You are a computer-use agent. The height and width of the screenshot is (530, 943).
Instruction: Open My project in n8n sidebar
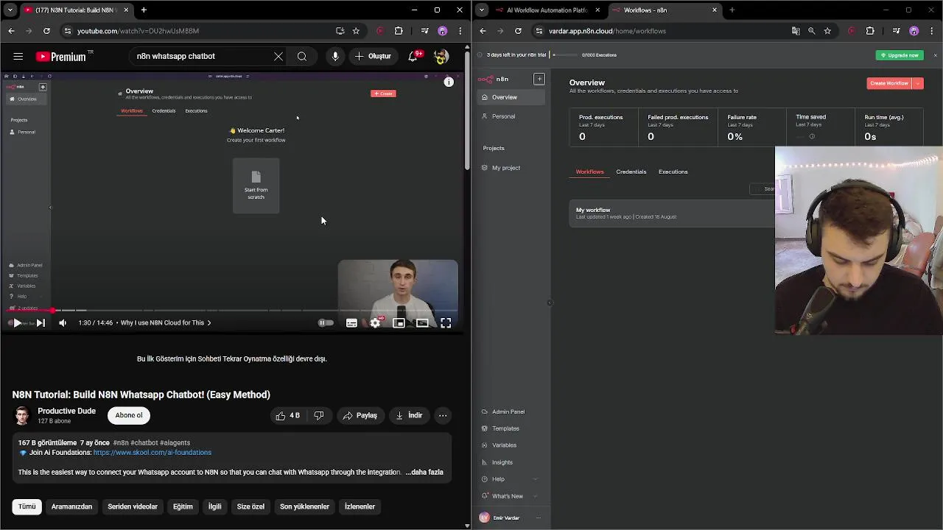point(511,168)
